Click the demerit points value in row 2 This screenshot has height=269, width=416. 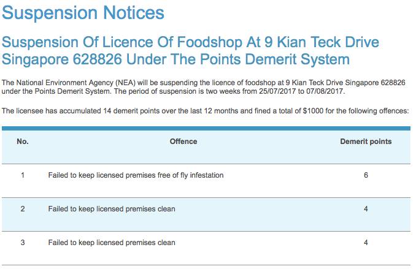tap(366, 209)
